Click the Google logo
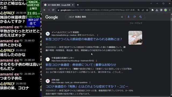172x97 pixels. coord(52,17)
